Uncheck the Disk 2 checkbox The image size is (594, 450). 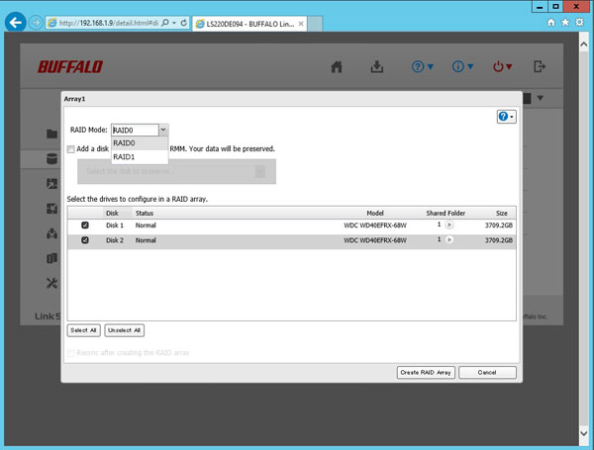coord(85,240)
